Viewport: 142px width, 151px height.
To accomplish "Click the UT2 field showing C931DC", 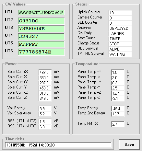I will coord(41,21).
